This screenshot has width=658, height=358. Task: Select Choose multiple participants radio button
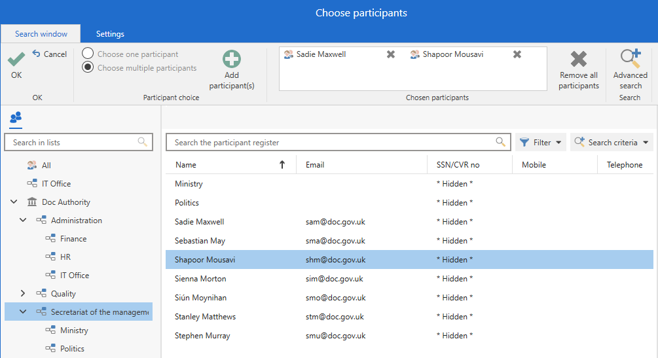88,67
